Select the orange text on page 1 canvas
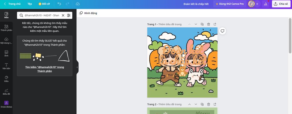The height and width of the screenshot is (114, 292). 183,56
